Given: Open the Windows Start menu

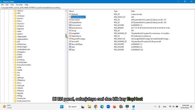Looking at the screenshot, I should tap(62, 107).
